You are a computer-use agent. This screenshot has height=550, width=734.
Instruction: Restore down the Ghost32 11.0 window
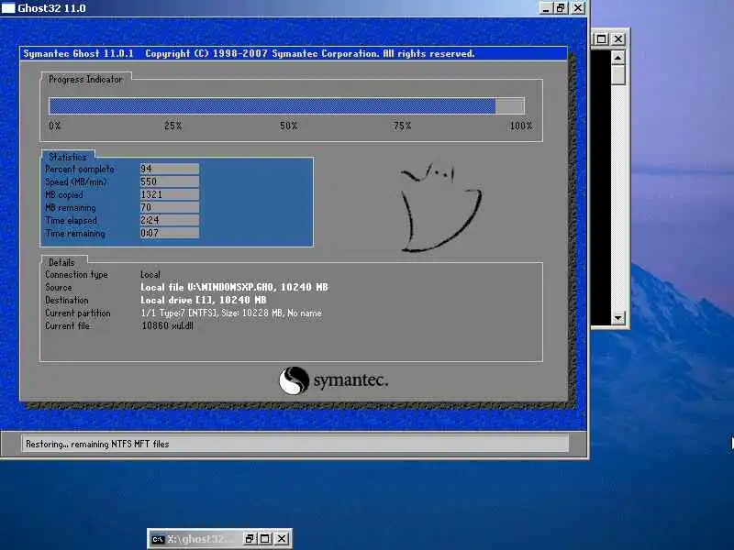[561, 8]
